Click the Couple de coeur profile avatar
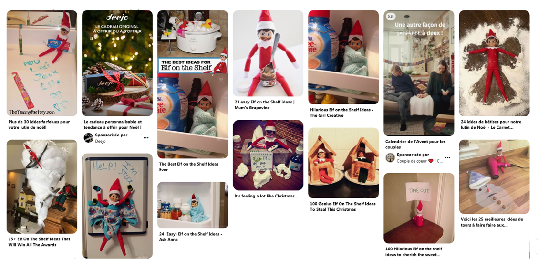Viewport: 538px width, 269px height. [x=390, y=158]
